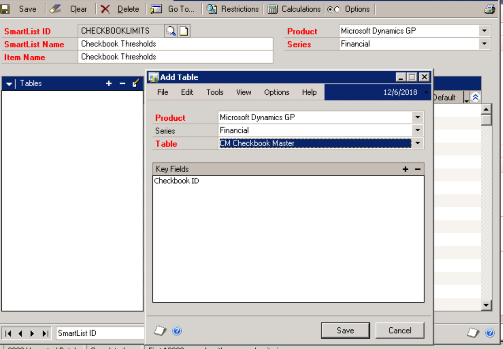This screenshot has width=503, height=349.
Task: Open the File menu in Add Table
Action: coord(163,93)
